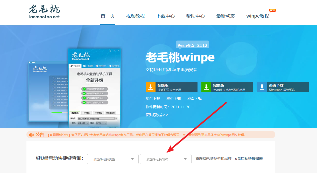Click the green download icon for 完整版
The height and width of the screenshot is (173, 317).
tap(206, 87)
